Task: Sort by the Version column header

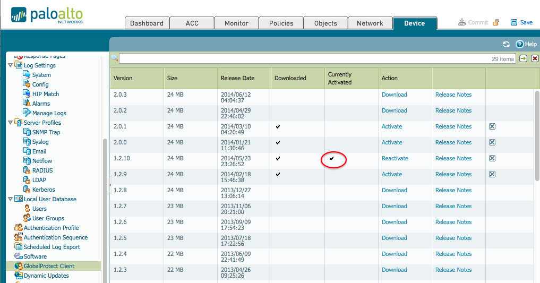Action: (x=137, y=78)
